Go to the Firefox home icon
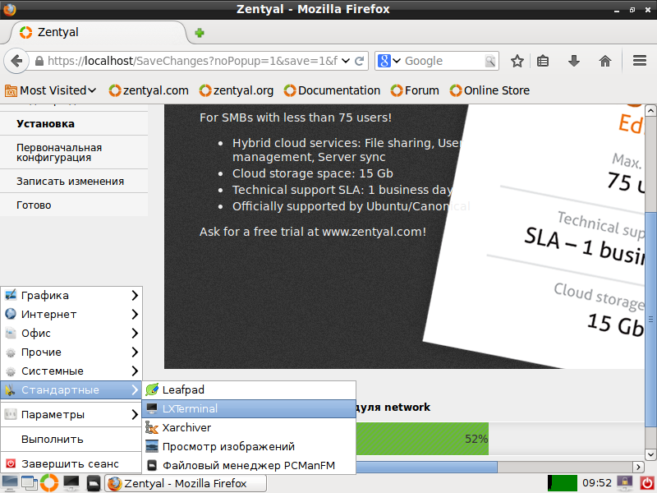The height and width of the screenshot is (493, 657). tap(605, 61)
